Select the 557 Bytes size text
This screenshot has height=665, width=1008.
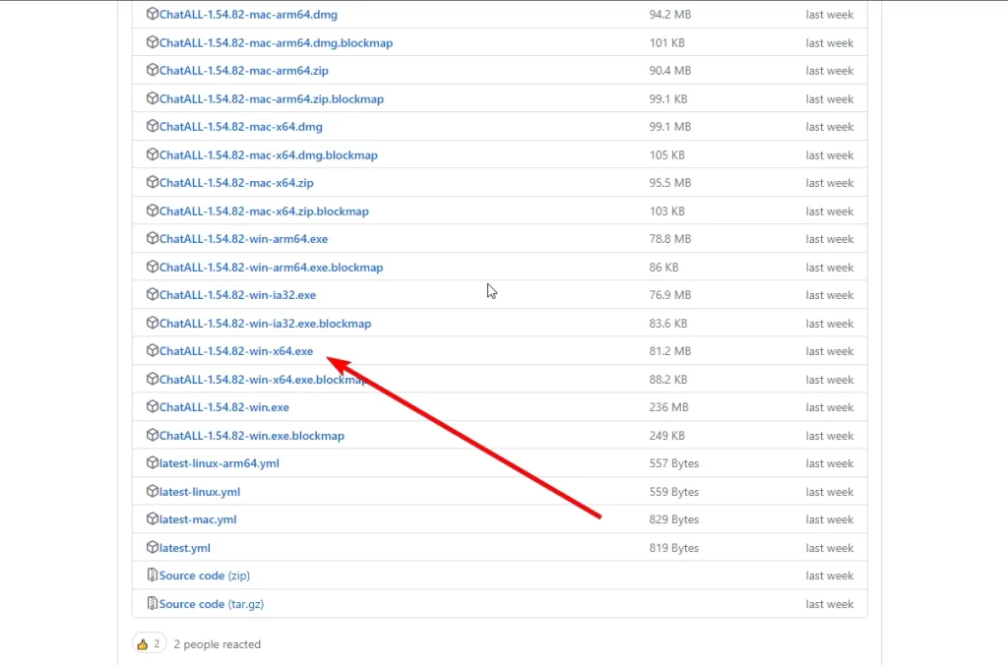click(673, 463)
